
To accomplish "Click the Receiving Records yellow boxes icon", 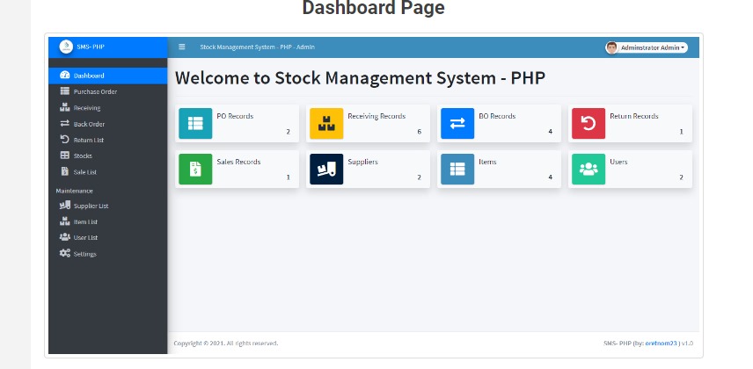I will point(326,124).
